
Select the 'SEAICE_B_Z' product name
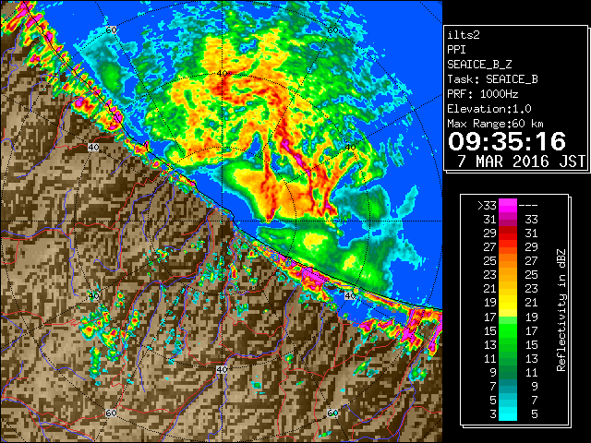click(479, 65)
